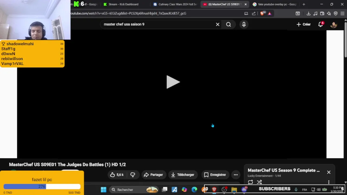Image resolution: width=347 pixels, height=195 pixels.
Task: Open the Créer menu
Action: 303,24
